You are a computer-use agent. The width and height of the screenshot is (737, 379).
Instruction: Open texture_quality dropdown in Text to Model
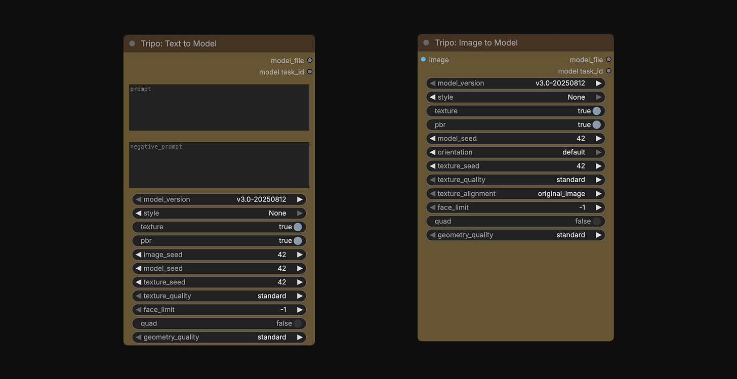pyautogui.click(x=219, y=296)
